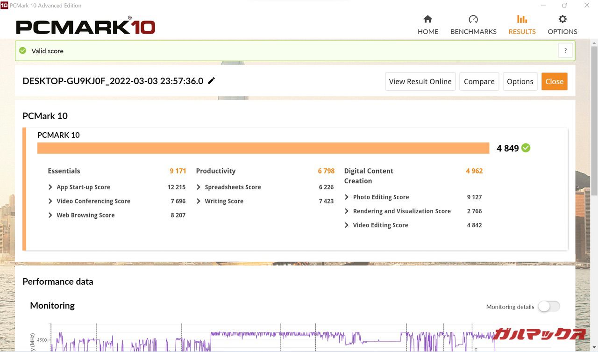
Task: Click the question mark help button
Action: click(565, 51)
